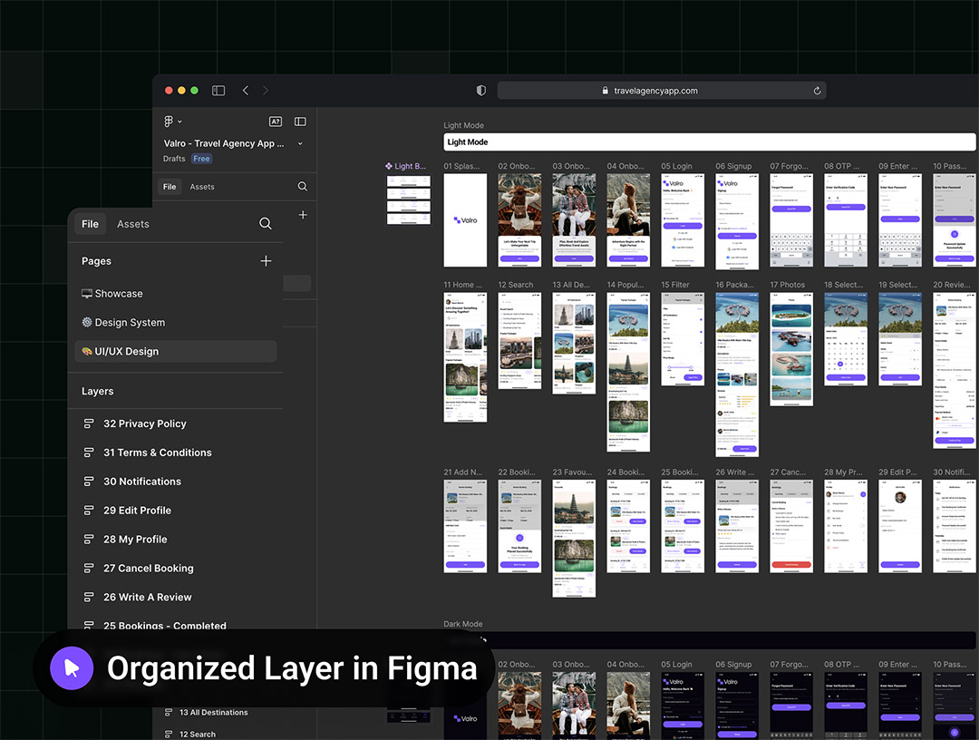Click the Free plan badge
The height and width of the screenshot is (740, 979).
[201, 159]
